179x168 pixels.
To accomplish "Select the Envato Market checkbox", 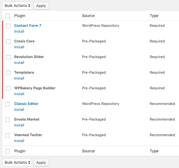I will tap(8, 120).
